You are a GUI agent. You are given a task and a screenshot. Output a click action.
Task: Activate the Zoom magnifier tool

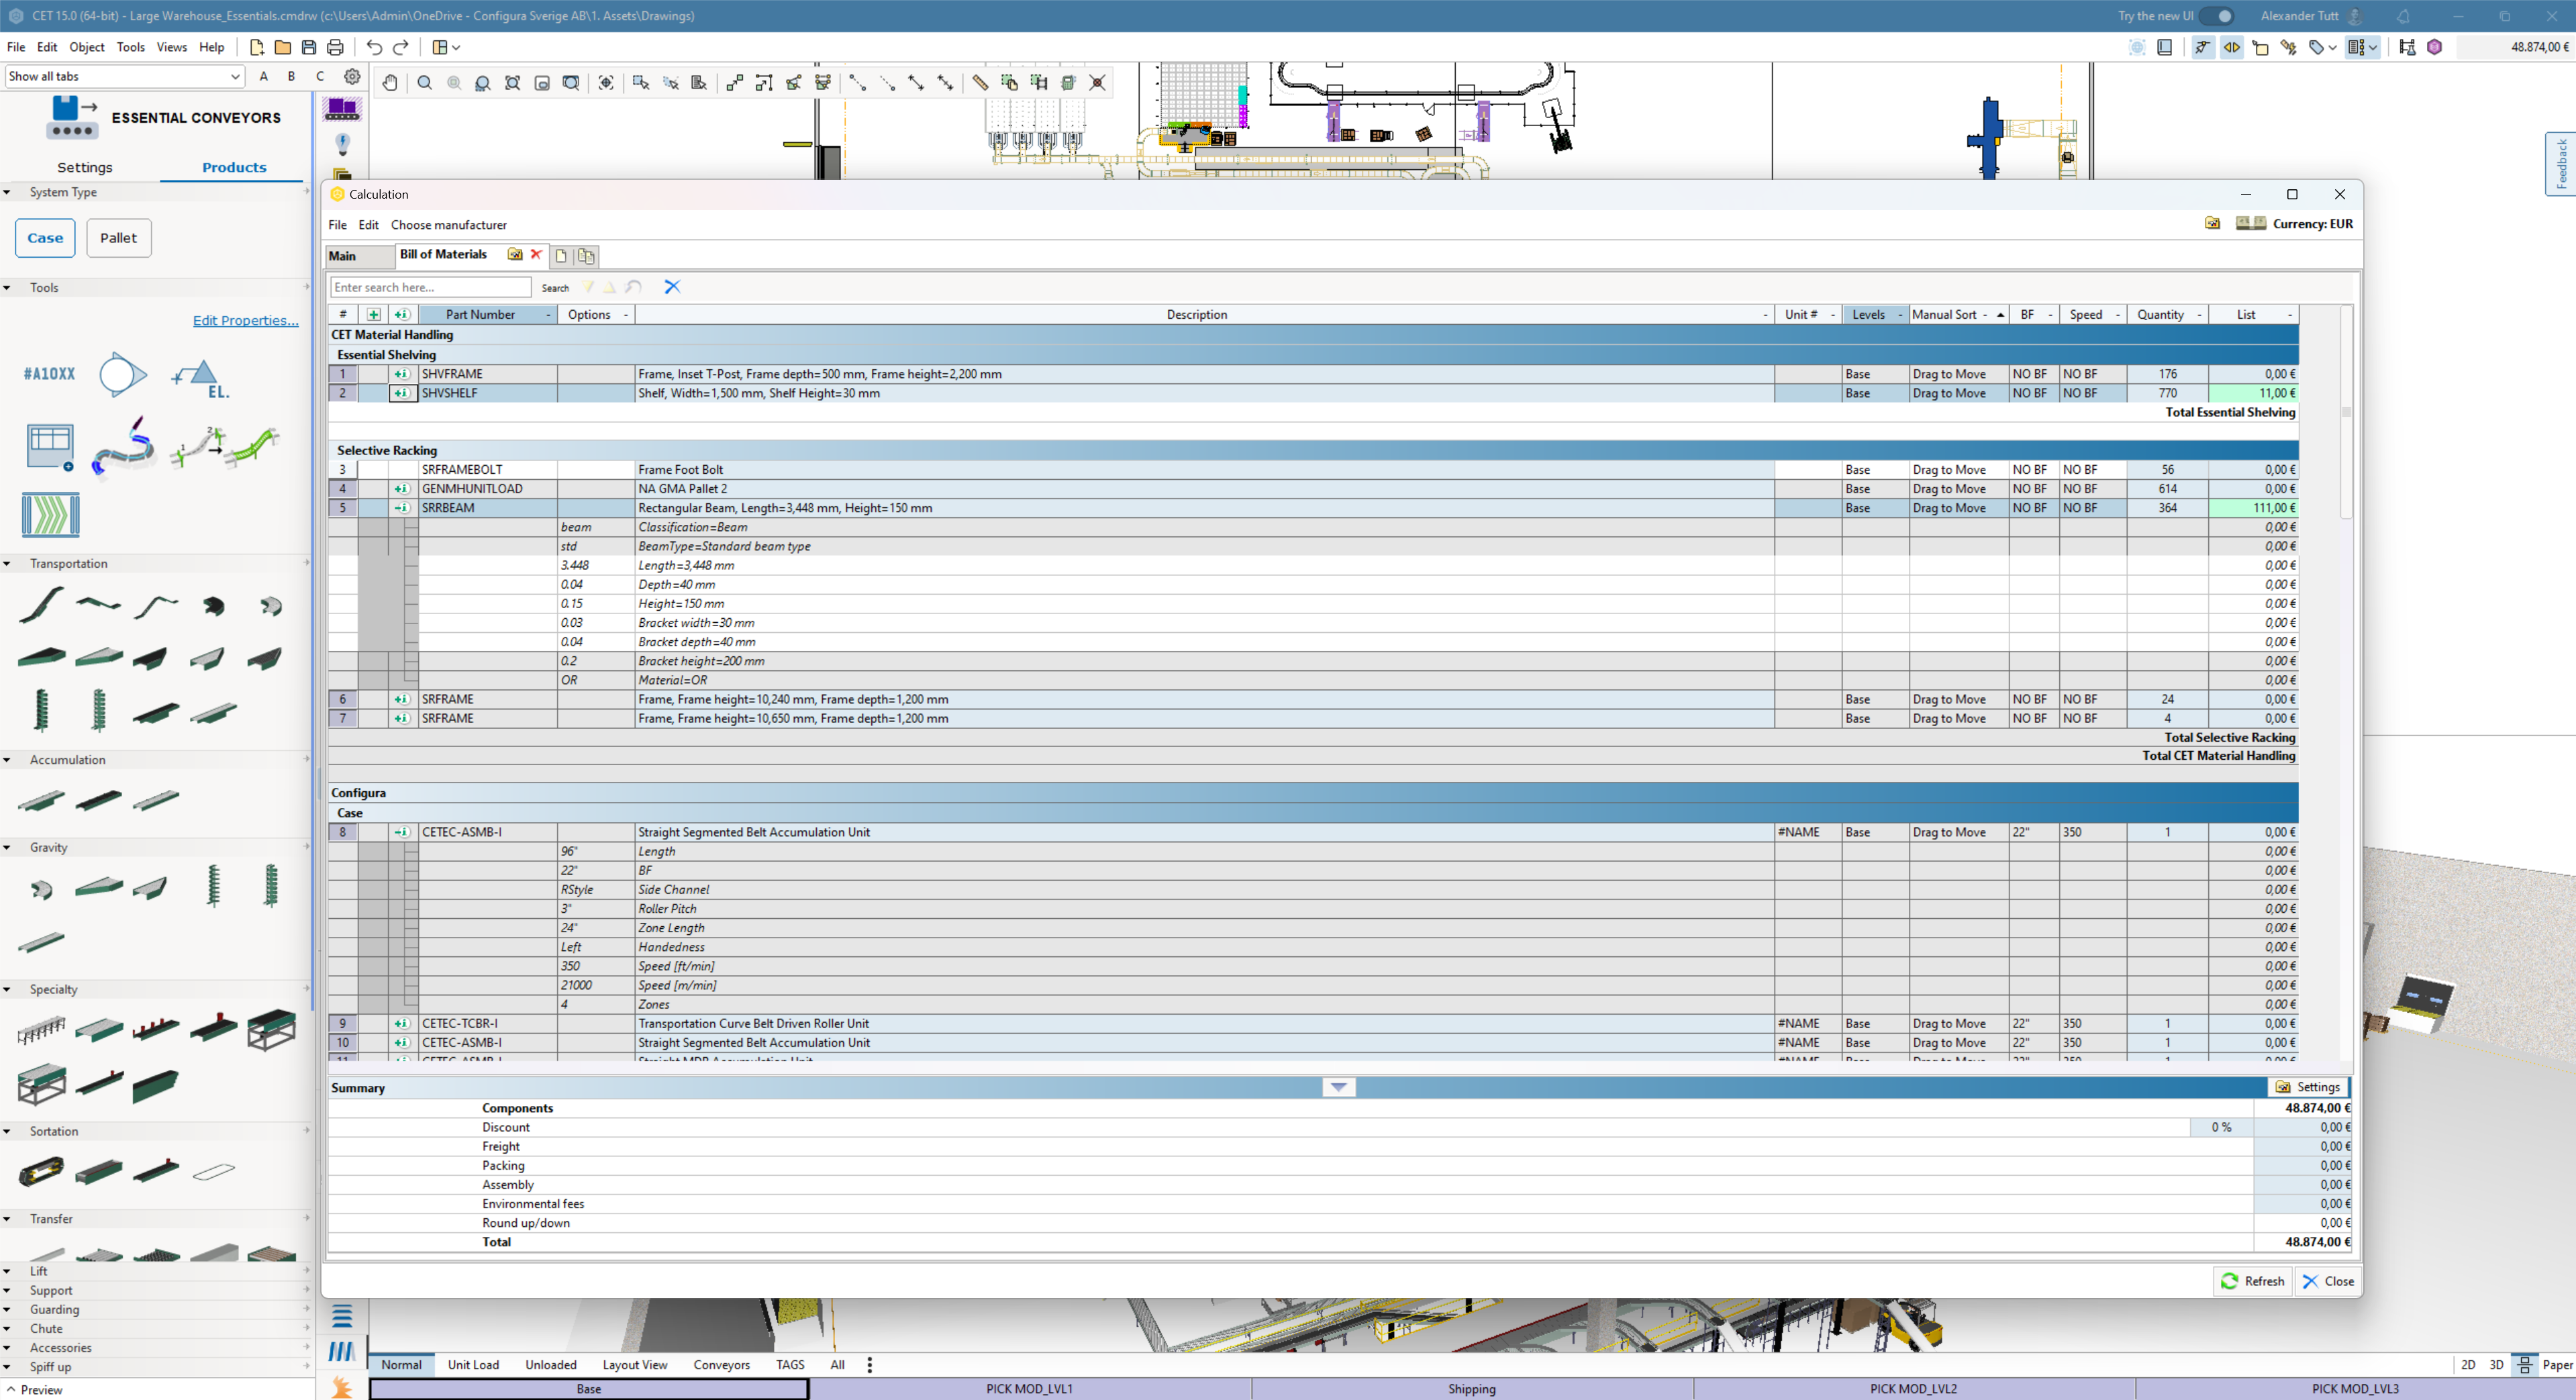coord(424,83)
